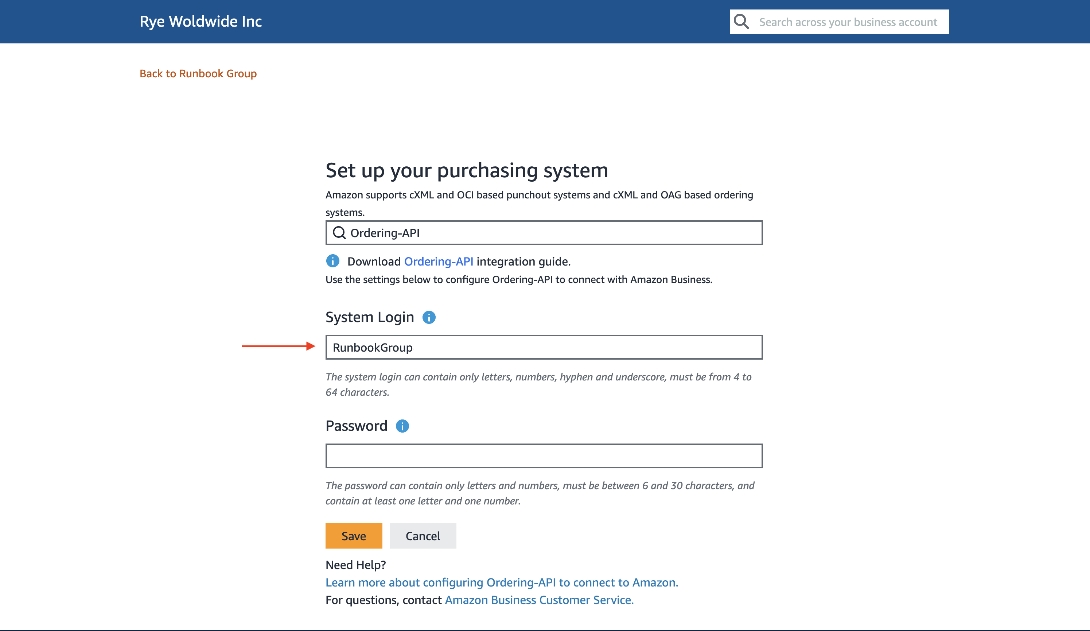1090x631 pixels.
Task: Click the info icon beside System Login
Action: (x=429, y=317)
